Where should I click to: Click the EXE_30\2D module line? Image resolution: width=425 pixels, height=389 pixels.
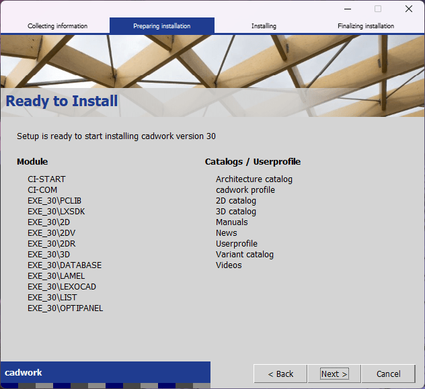pyautogui.click(x=49, y=222)
